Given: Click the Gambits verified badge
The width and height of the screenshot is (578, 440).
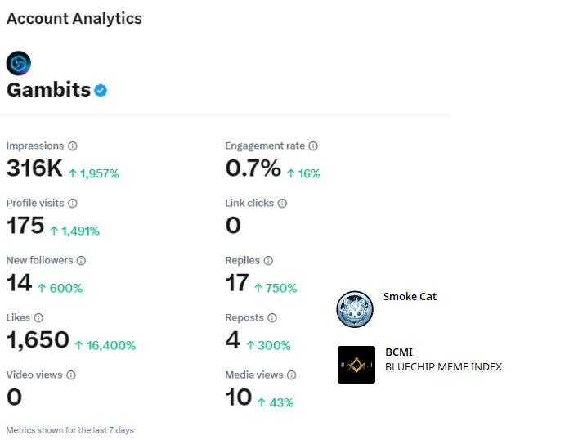Looking at the screenshot, I should (101, 90).
